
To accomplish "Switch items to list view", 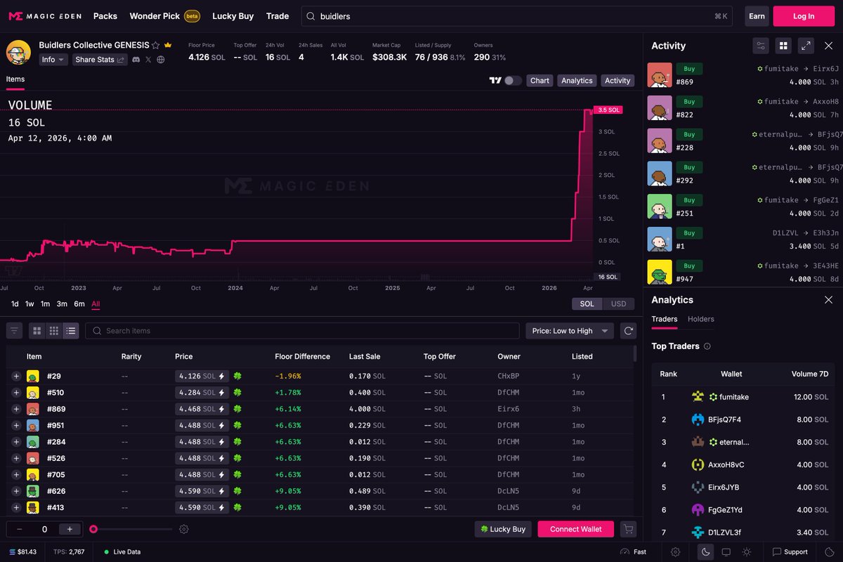I will 71,331.
